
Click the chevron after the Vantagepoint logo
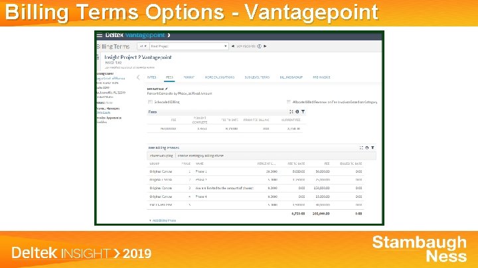tap(169, 35)
